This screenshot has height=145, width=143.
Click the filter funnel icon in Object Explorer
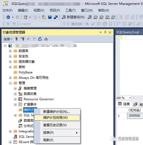34,39
